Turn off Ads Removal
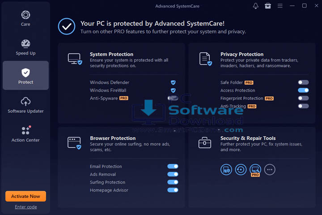Image resolution: width=322 pixels, height=215 pixels. pos(173,174)
